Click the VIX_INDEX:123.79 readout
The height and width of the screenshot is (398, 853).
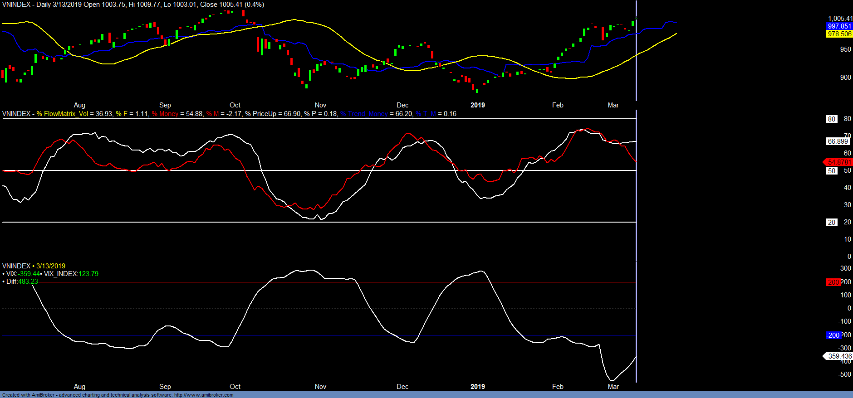[71, 274]
